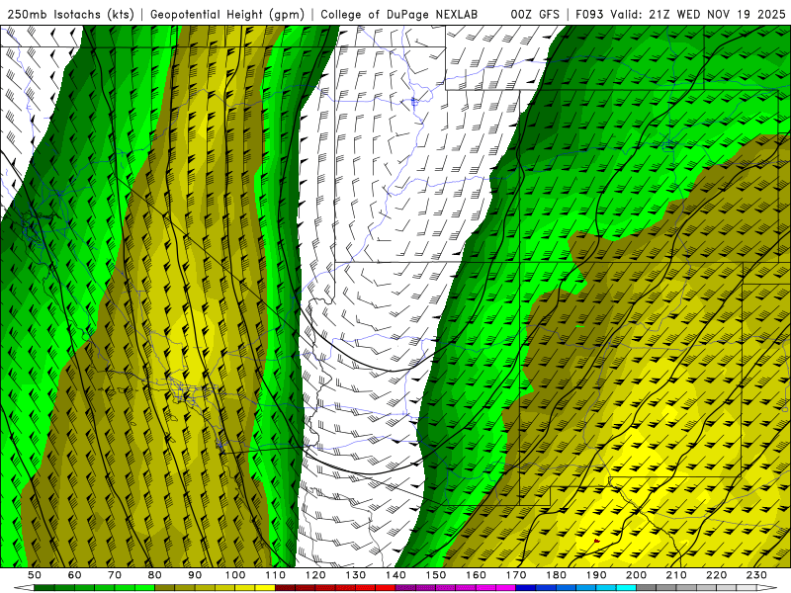This screenshot has height=593, width=791.
Task: Click the "Valid: 21Z WED NOV 19 2025" text
Action: tap(698, 15)
